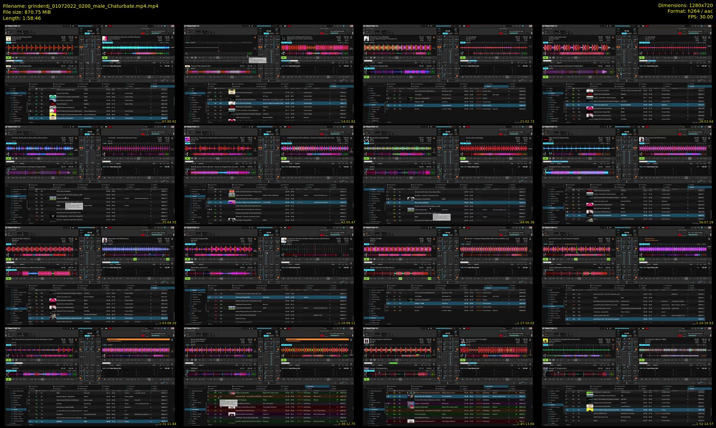716x428 pixels.
Task: In the 07:00.91 frame, open the layout selector dropdown
Action: click(149, 26)
